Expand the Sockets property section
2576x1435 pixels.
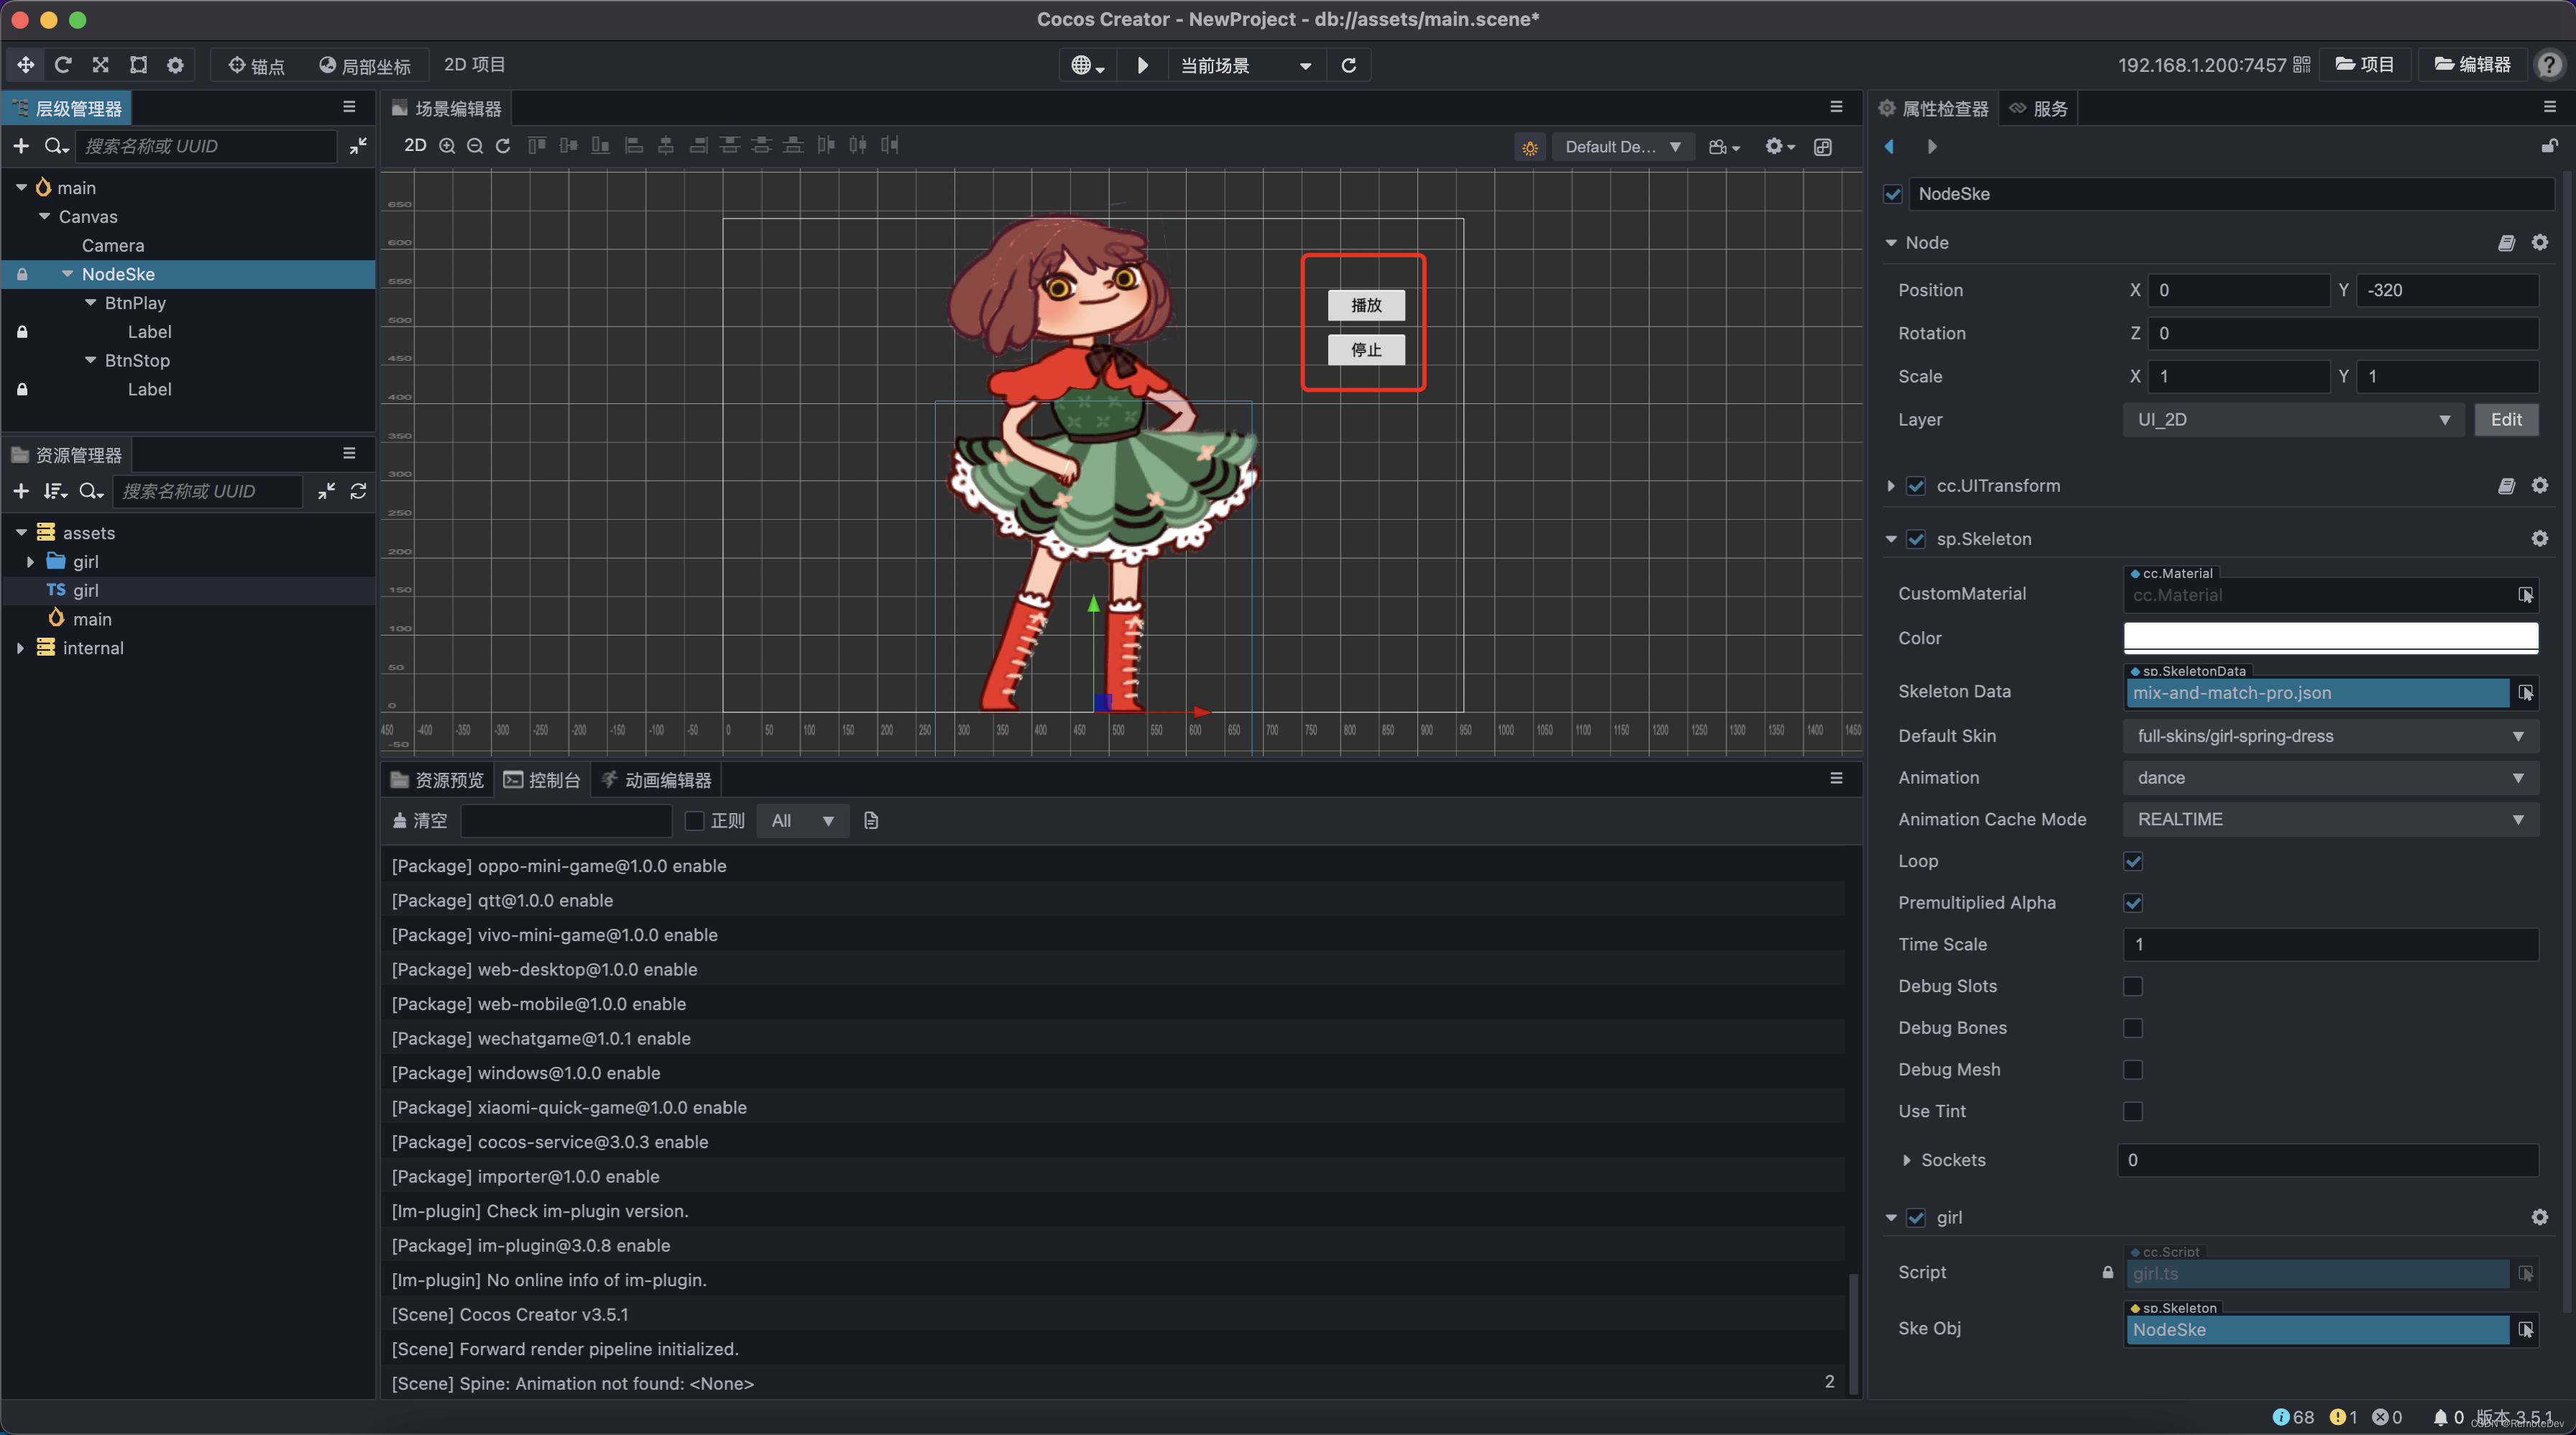tap(1906, 1160)
